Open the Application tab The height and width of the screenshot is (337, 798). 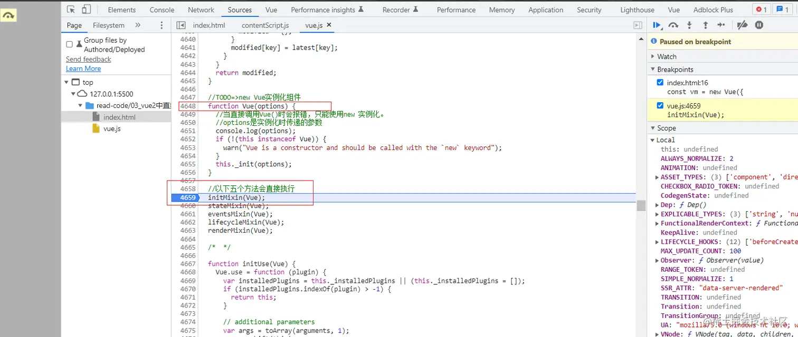pos(546,10)
